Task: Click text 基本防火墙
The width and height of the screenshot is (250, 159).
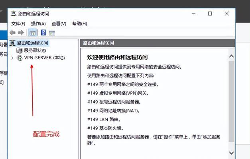Action: click(111, 128)
